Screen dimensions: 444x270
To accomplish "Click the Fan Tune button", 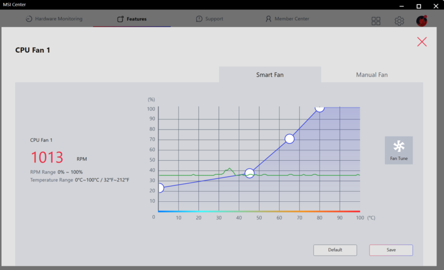I will pyautogui.click(x=399, y=150).
